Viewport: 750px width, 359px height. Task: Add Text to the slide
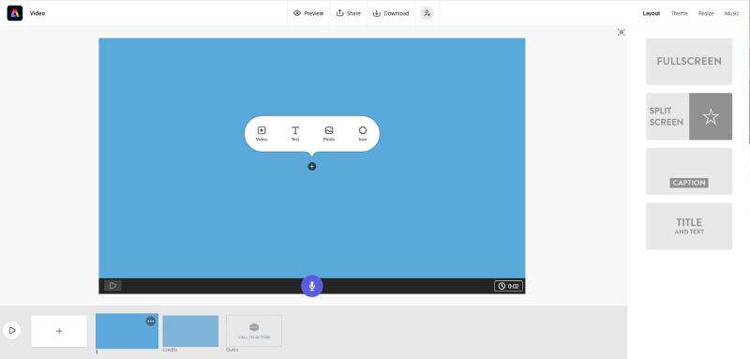[295, 133]
